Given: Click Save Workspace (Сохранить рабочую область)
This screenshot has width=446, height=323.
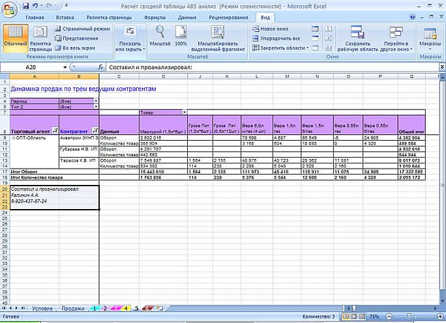Looking at the screenshot, I should point(357,38).
